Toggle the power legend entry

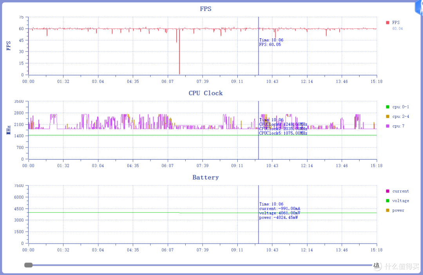(395, 210)
